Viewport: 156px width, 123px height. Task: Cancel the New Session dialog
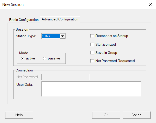point(137,115)
